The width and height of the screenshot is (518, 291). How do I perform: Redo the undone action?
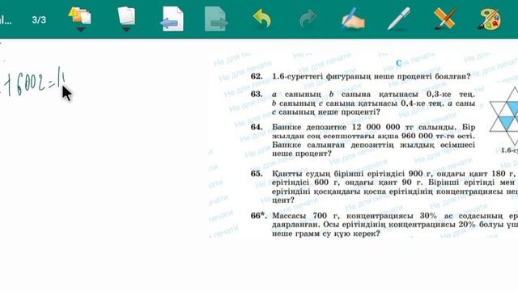[308, 19]
